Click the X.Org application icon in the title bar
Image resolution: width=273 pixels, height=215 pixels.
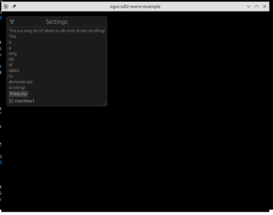pos(6,6)
